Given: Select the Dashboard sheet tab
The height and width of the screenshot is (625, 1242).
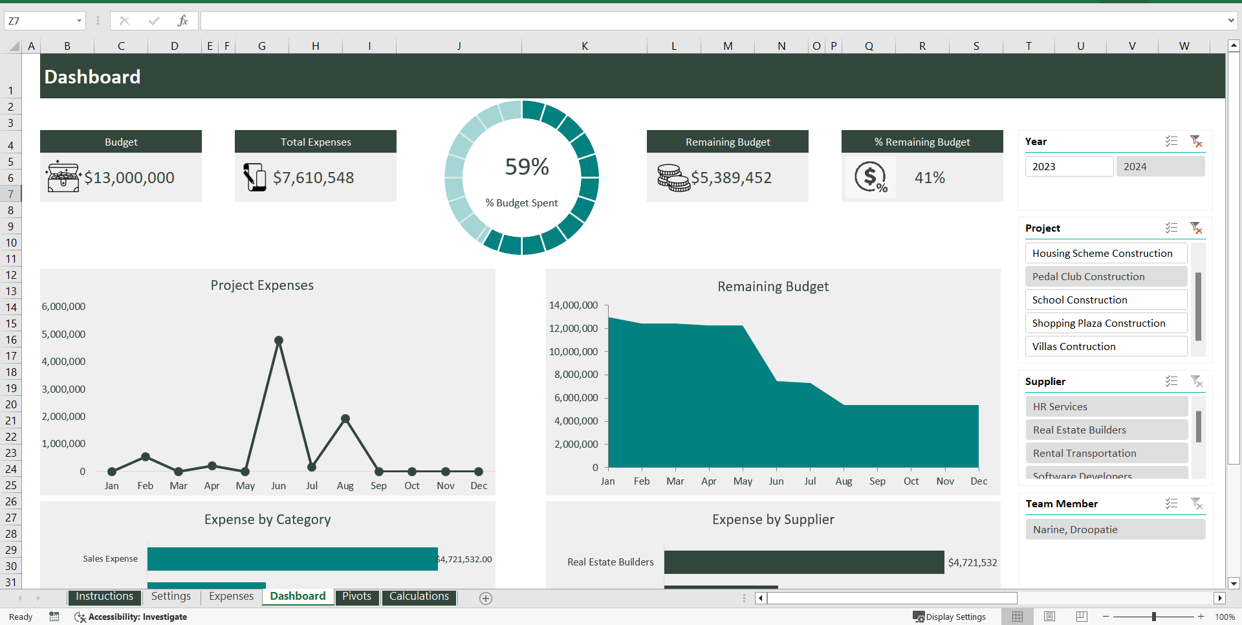Looking at the screenshot, I should click(x=298, y=597).
